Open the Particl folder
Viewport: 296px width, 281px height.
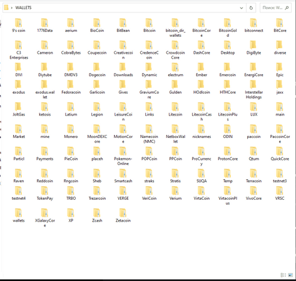click(19, 154)
